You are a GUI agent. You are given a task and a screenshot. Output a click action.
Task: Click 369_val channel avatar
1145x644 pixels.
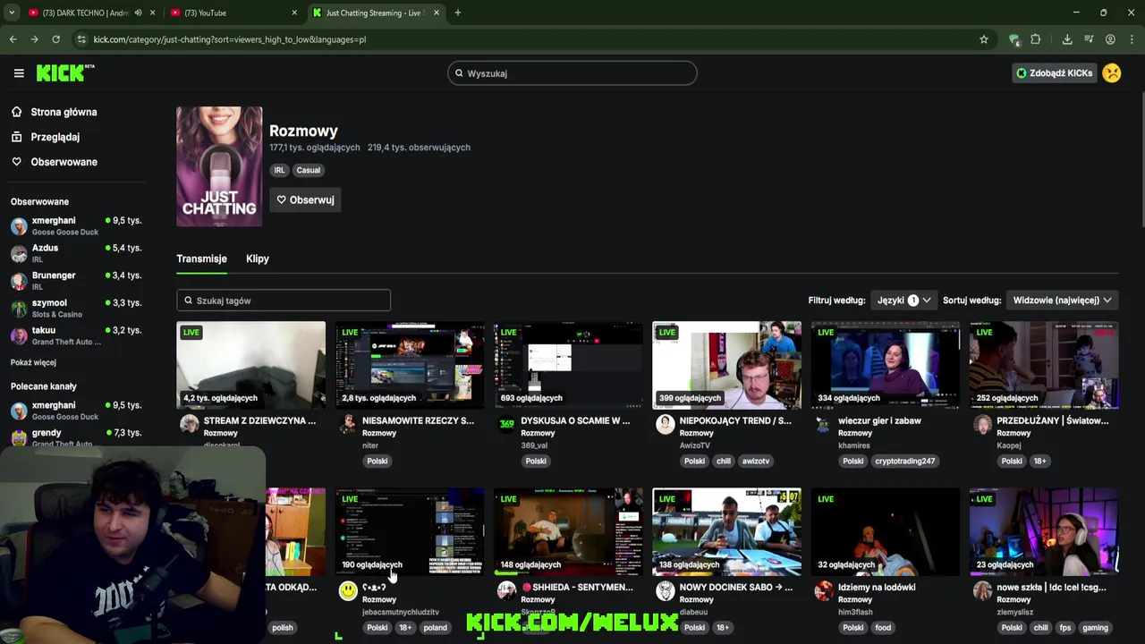coord(506,424)
